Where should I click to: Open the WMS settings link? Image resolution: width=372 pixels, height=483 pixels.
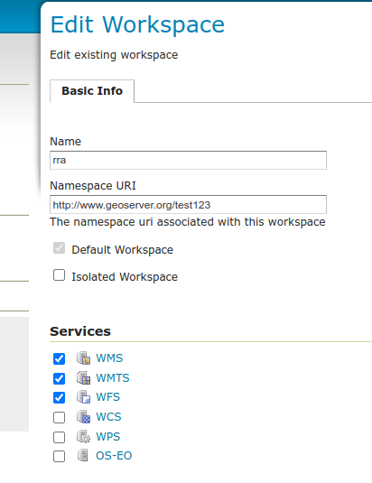pyautogui.click(x=109, y=358)
